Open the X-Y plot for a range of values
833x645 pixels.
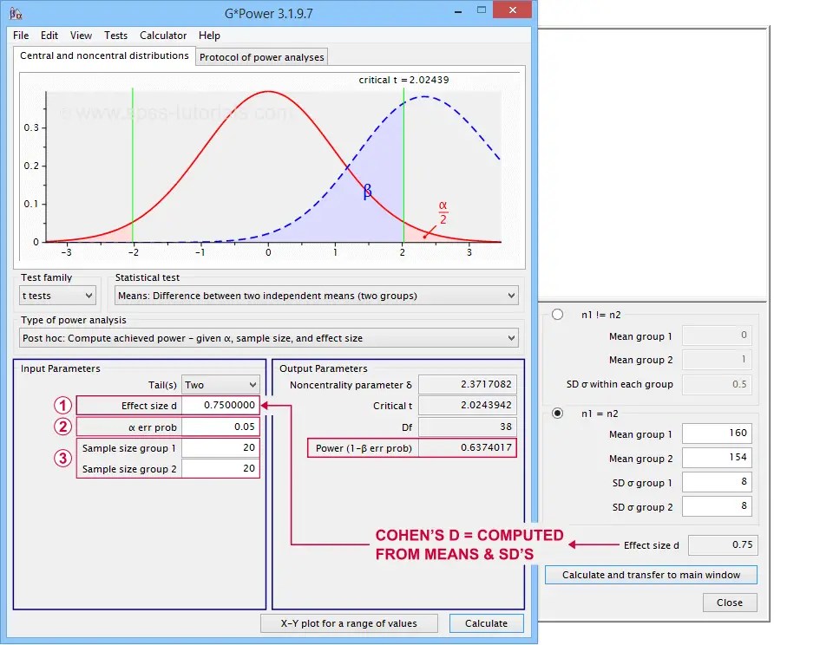(x=349, y=623)
